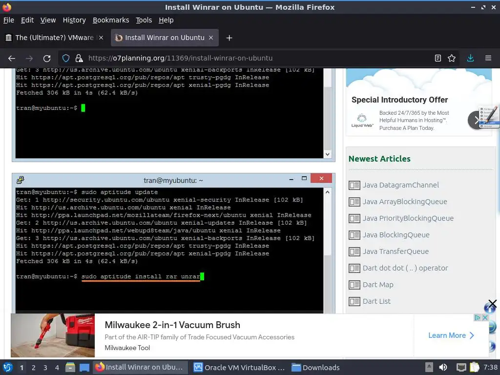Open the Edit menu
The height and width of the screenshot is (375, 500).
coord(27,20)
